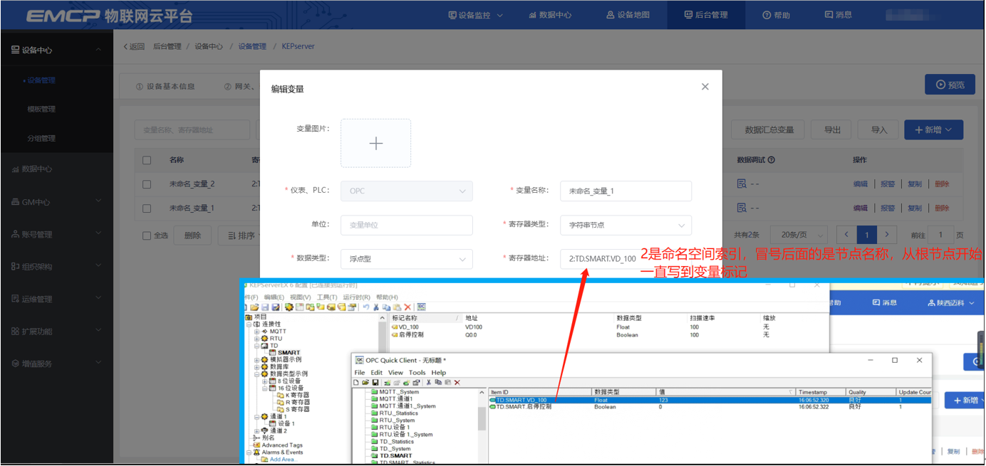
Task: Click 编辑 link for 未命名_变量_2 row
Action: pyautogui.click(x=861, y=184)
